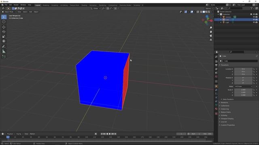The width and height of the screenshot is (259, 145).
Task: Play the animation forward
Action: (x=110, y=134)
